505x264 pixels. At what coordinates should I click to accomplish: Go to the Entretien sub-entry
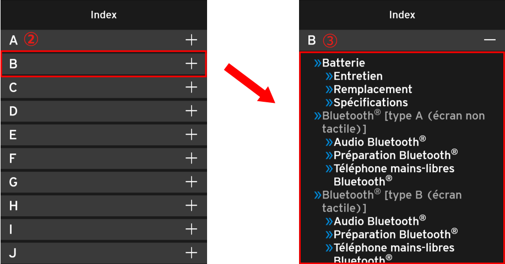pyautogui.click(x=357, y=76)
